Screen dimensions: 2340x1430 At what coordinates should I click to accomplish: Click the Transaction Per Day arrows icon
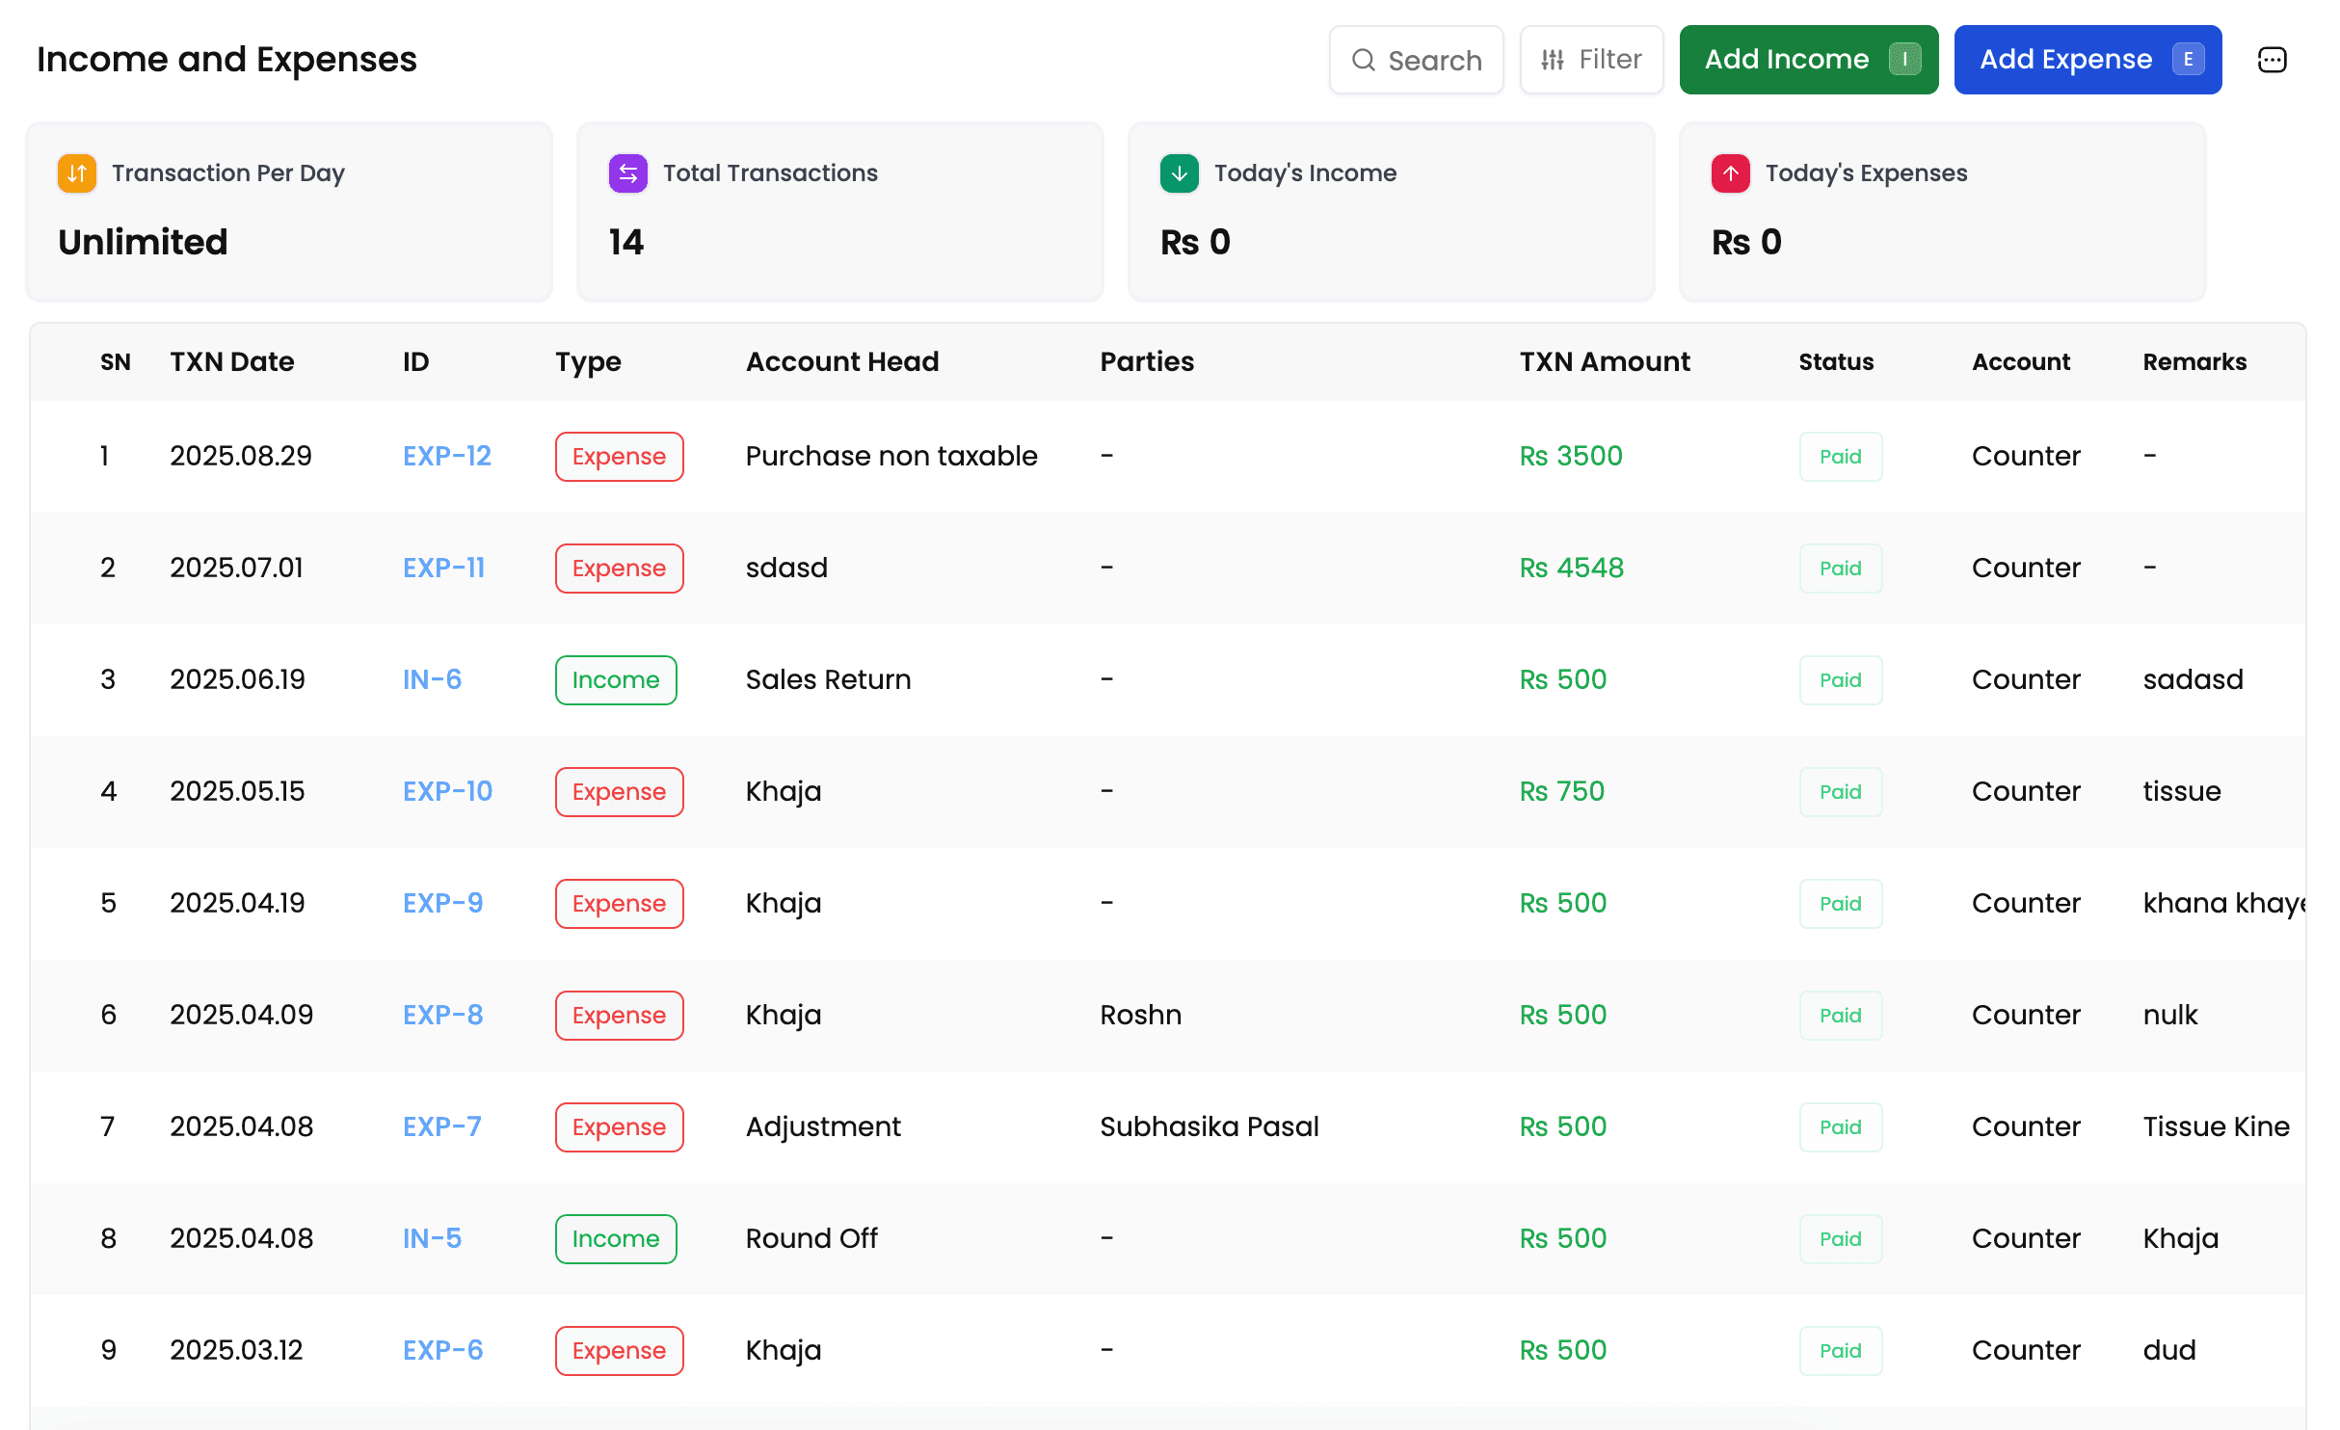pos(76,173)
